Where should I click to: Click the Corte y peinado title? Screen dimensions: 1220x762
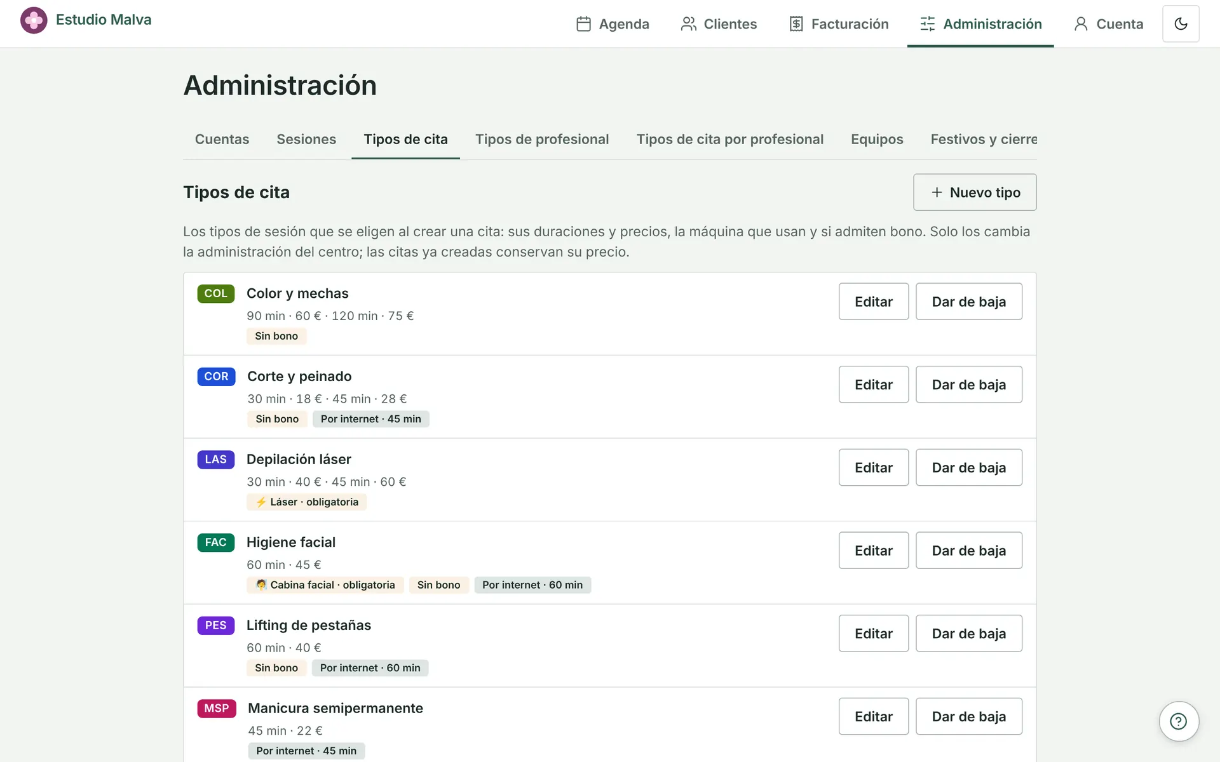pos(299,377)
